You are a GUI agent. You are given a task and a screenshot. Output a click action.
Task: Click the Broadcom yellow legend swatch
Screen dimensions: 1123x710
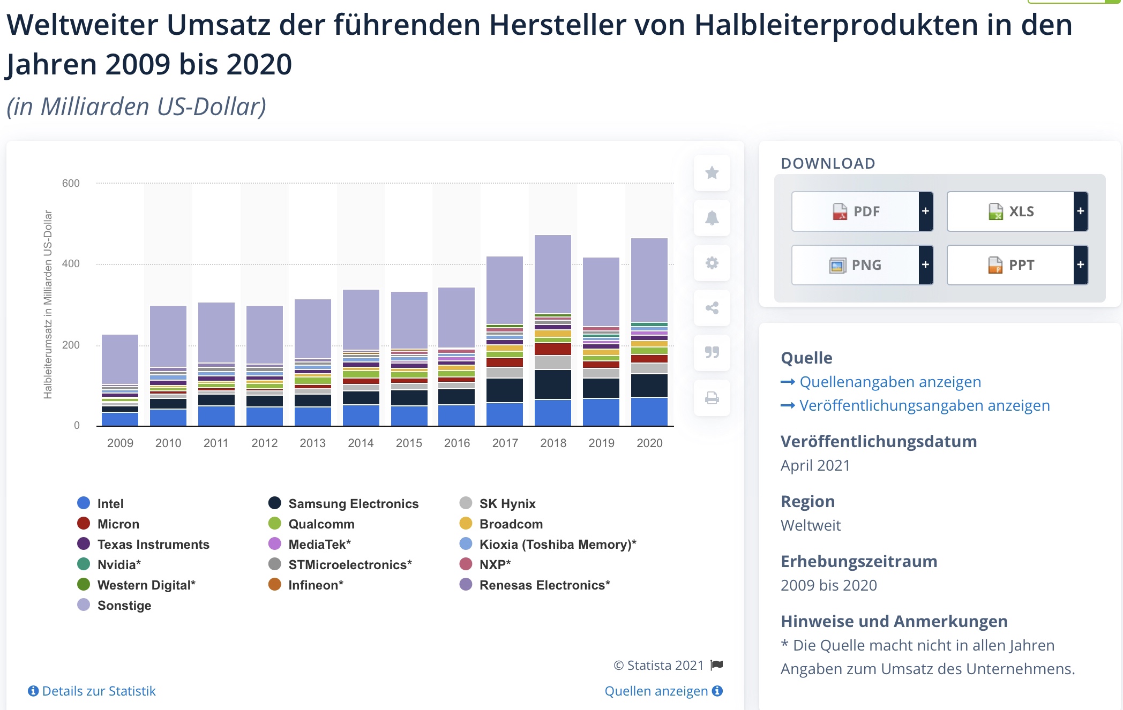click(466, 523)
